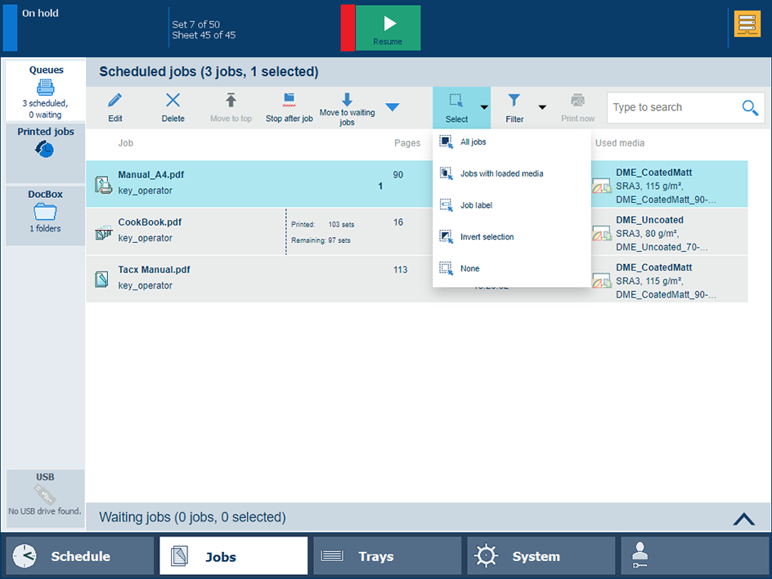
Task: Expand the Waiting jobs panel
Action: click(x=743, y=518)
